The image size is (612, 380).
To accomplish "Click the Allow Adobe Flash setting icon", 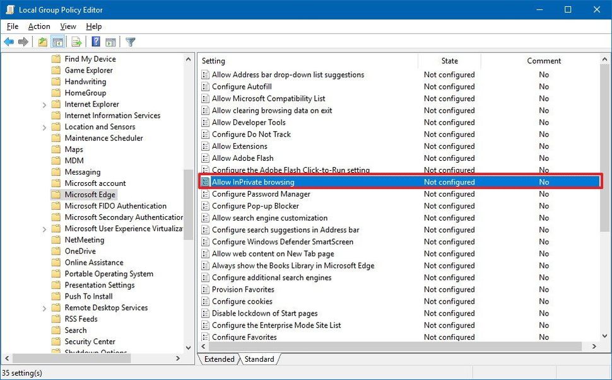I will click(x=205, y=158).
